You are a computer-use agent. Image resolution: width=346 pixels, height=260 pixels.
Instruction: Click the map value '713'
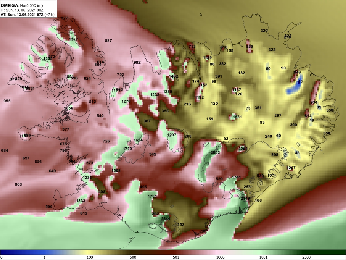coord(192,46)
